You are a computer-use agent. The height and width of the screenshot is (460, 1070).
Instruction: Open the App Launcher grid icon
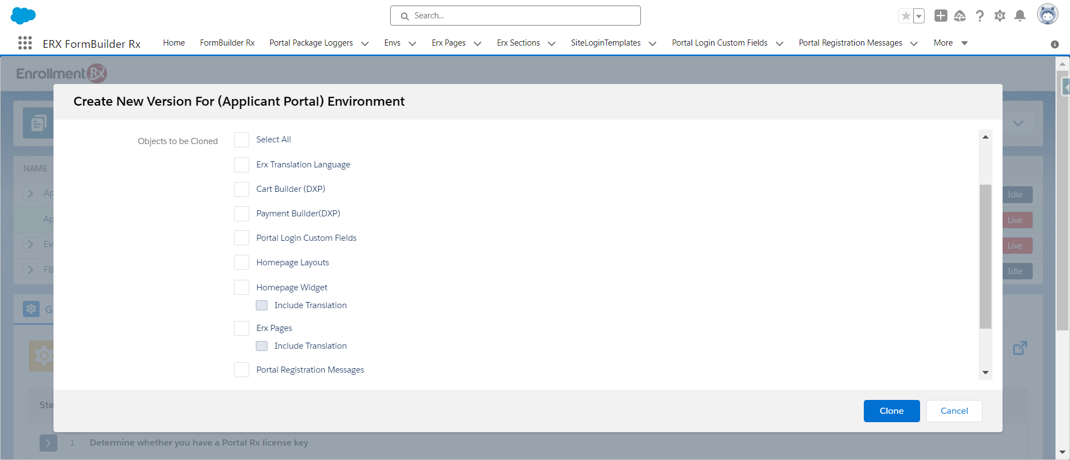tap(25, 43)
